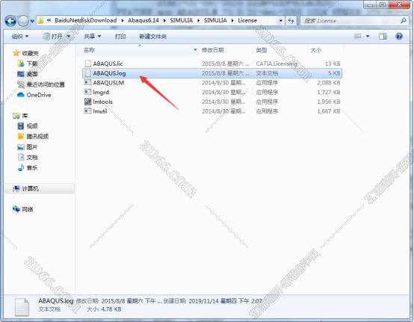Open the 图片 library
Viewport: 414px width, 322px height.
pyautogui.click(x=32, y=147)
